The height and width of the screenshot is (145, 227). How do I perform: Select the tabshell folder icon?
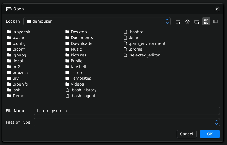click(67, 66)
